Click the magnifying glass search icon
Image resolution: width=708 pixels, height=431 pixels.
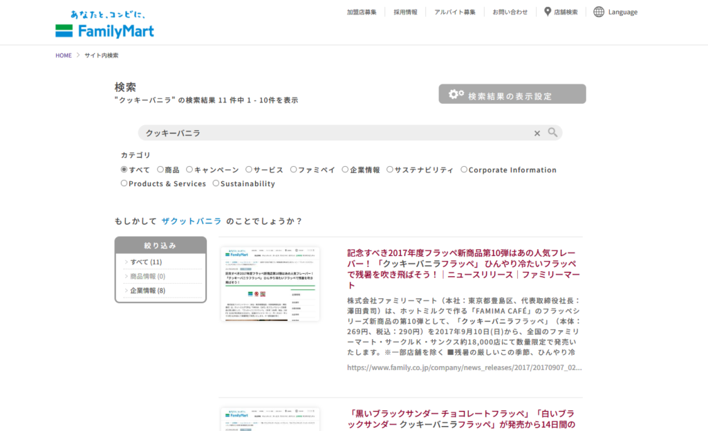tap(552, 132)
